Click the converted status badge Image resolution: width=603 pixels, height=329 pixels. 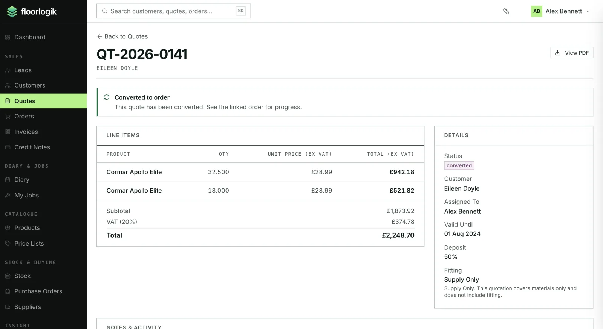point(459,165)
